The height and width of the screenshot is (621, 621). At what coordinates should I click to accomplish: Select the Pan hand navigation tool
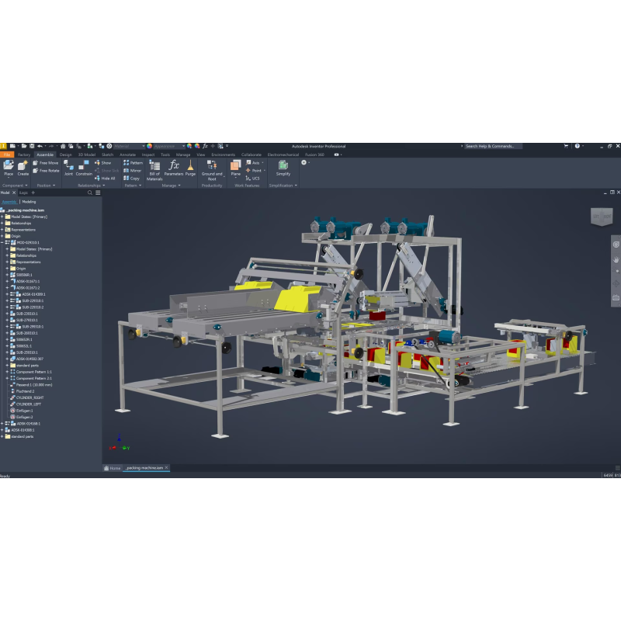(616, 259)
